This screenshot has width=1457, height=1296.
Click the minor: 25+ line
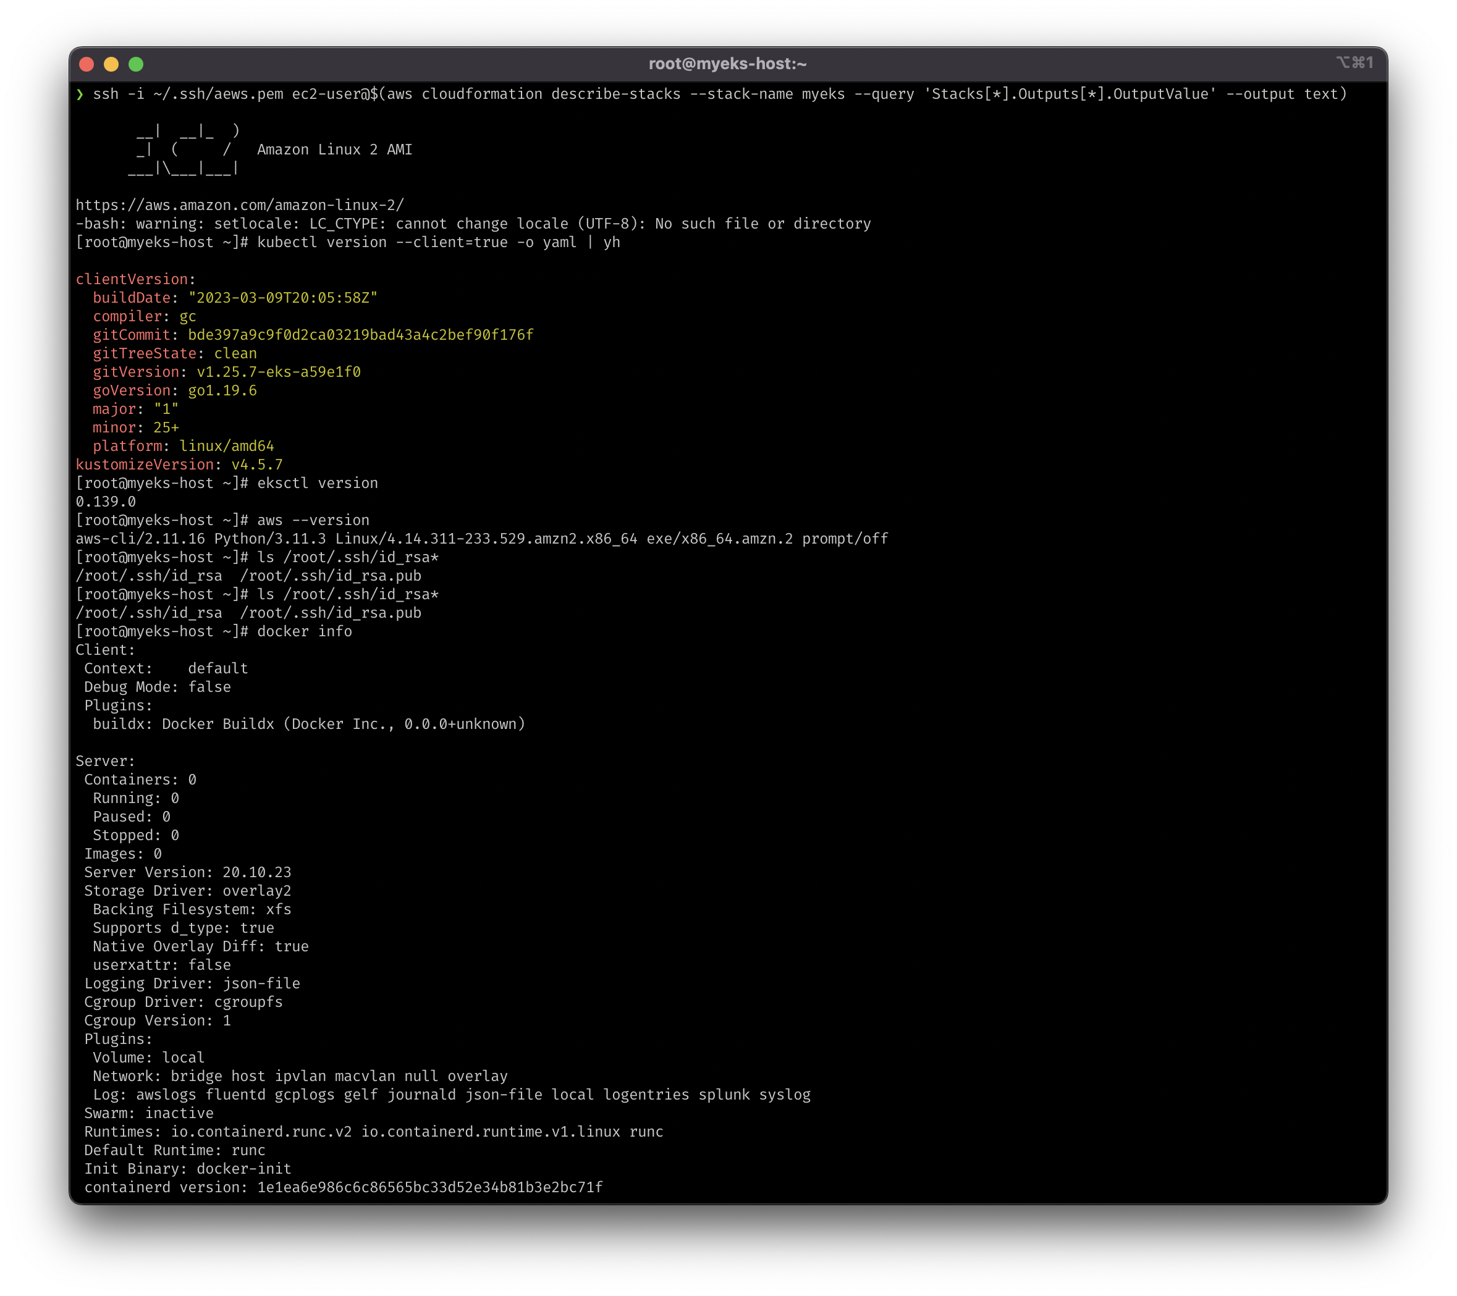135,427
